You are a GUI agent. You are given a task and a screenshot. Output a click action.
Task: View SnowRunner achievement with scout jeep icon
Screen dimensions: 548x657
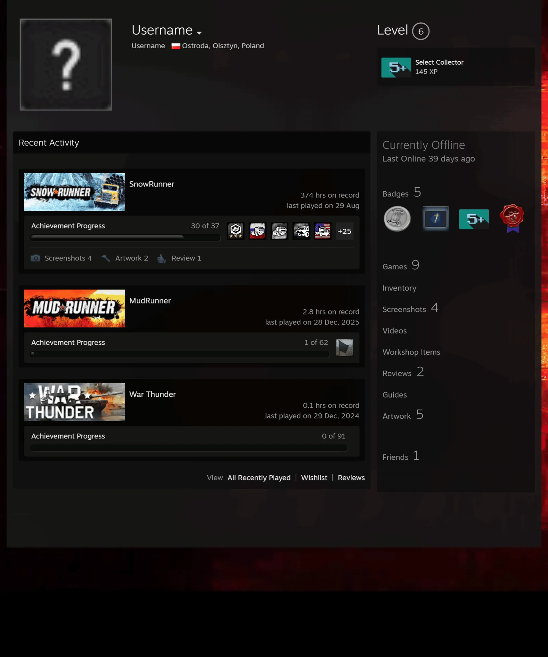pyautogui.click(x=301, y=231)
